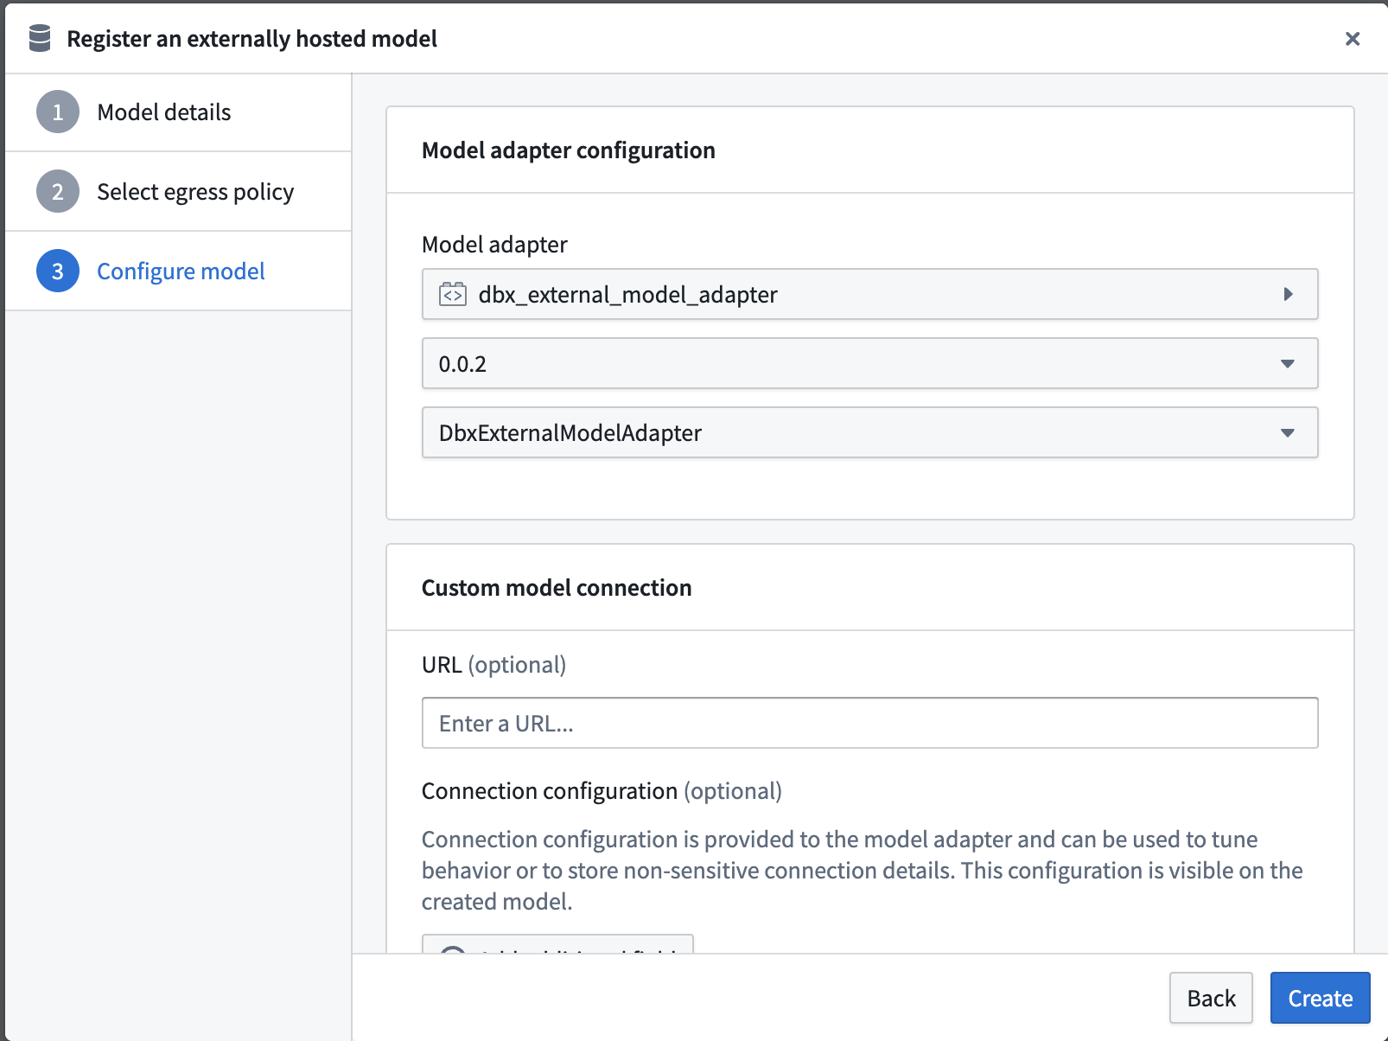Click the dropdown chevron on the 0.0.2 field
Viewport: 1388px width, 1041px height.
(1289, 364)
